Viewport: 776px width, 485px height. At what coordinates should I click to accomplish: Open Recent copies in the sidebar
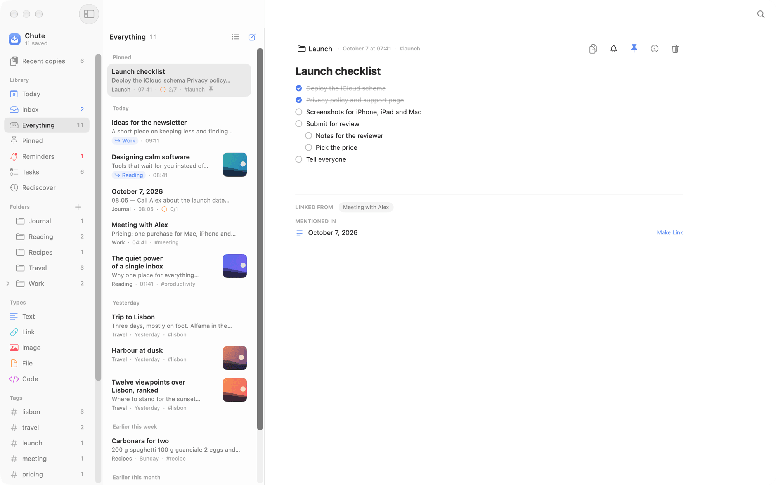point(47,61)
